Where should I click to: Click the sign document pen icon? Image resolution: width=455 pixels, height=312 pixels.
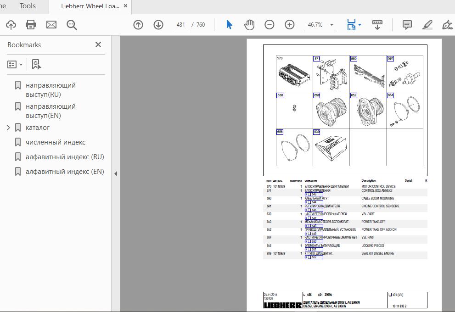[x=447, y=25]
